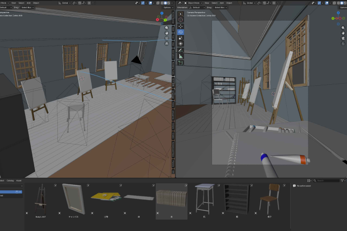Image resolution: width=347 pixels, height=231 pixels.
Task: Click the zoom magnifier in right viewport
Action: click(x=343, y=28)
